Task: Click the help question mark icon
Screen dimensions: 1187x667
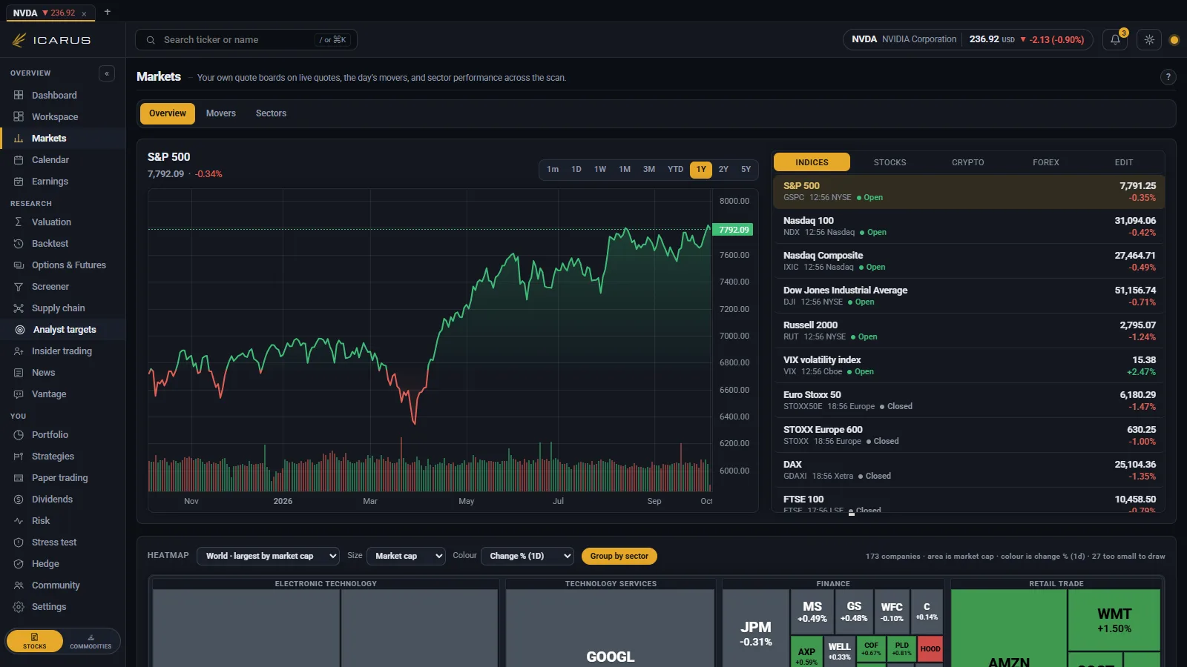Action: tap(1168, 77)
